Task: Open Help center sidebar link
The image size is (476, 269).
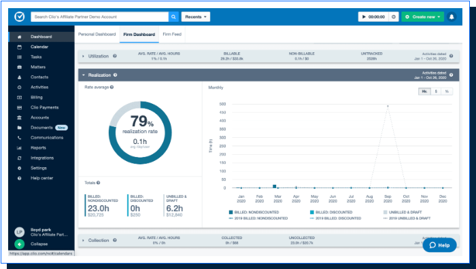Action: 42,179
